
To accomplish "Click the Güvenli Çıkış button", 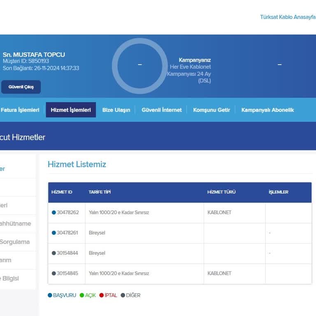I will pos(21,87).
